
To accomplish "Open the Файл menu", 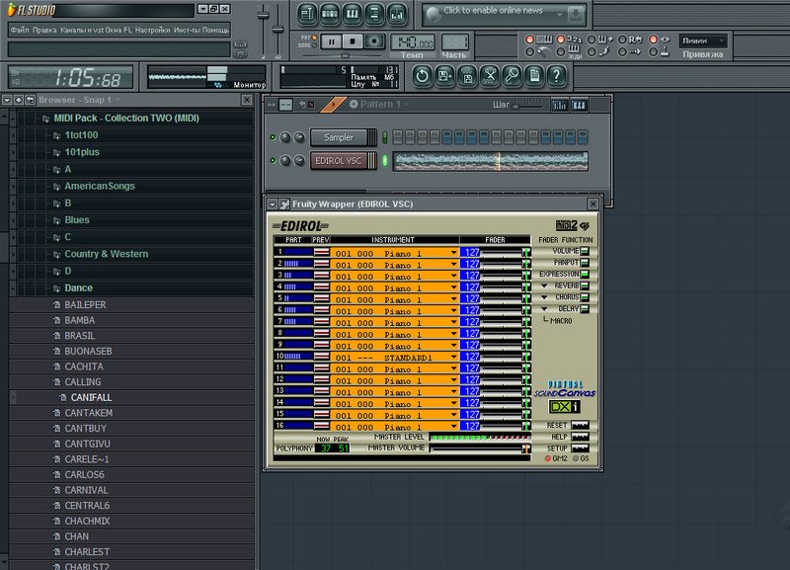I will 19,30.
